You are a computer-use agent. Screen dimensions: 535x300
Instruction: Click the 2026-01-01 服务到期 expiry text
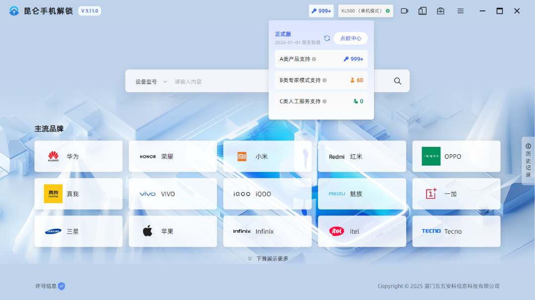point(298,43)
